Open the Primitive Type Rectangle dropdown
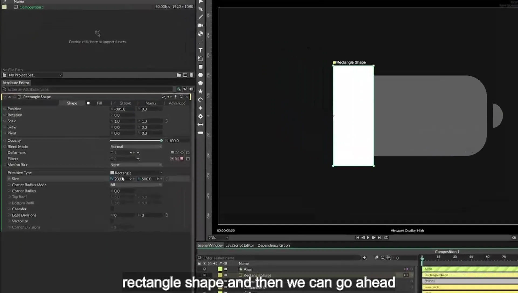Viewport: 518px width, 293px height. [x=136, y=173]
